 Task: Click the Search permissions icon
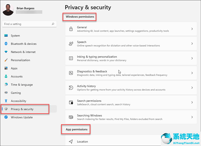pos(71,103)
